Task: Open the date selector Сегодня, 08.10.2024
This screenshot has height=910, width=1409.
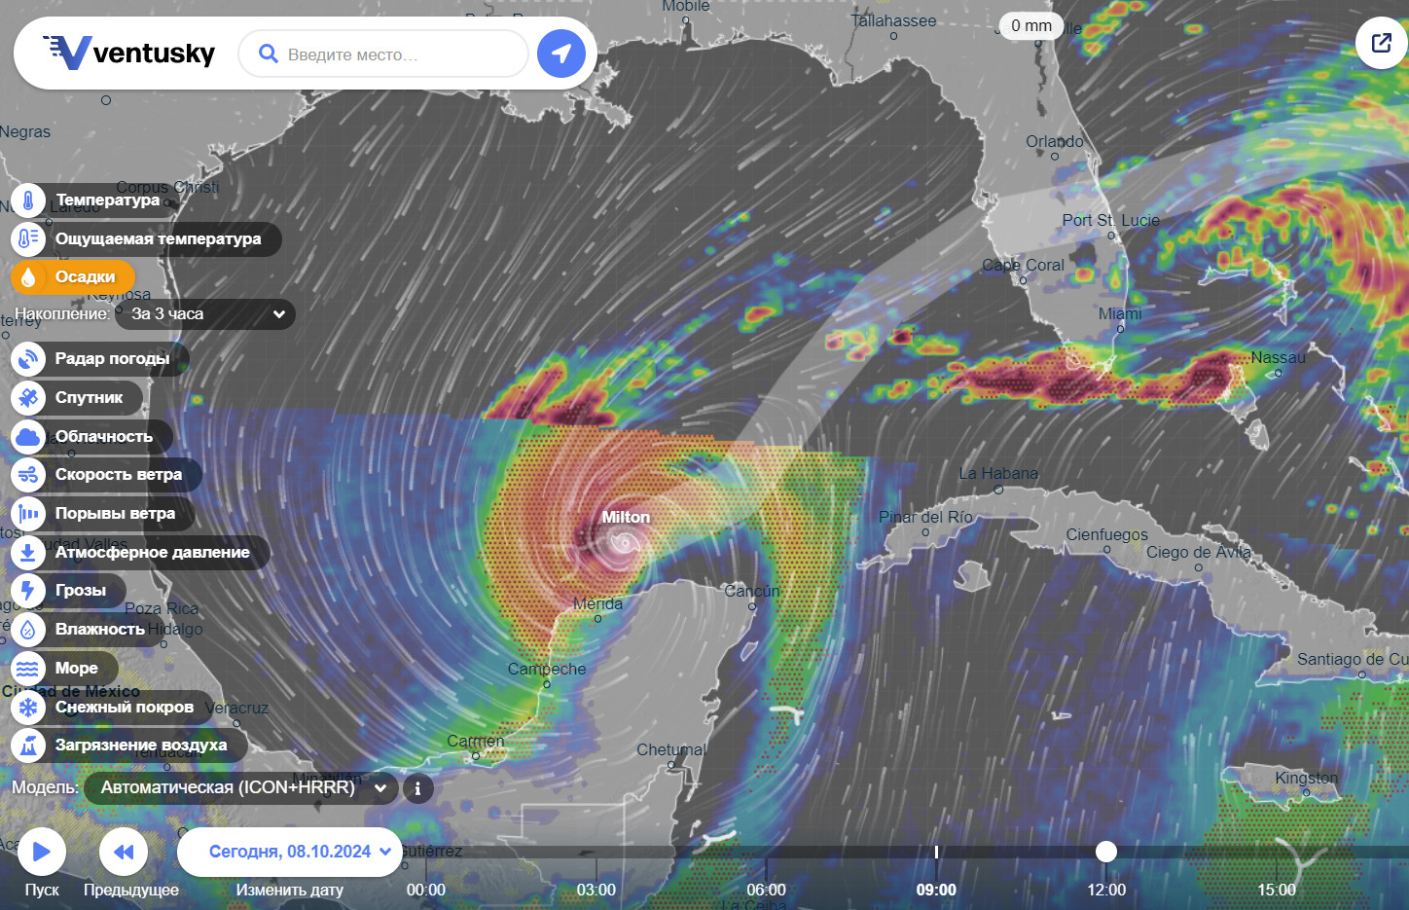Action: click(290, 852)
